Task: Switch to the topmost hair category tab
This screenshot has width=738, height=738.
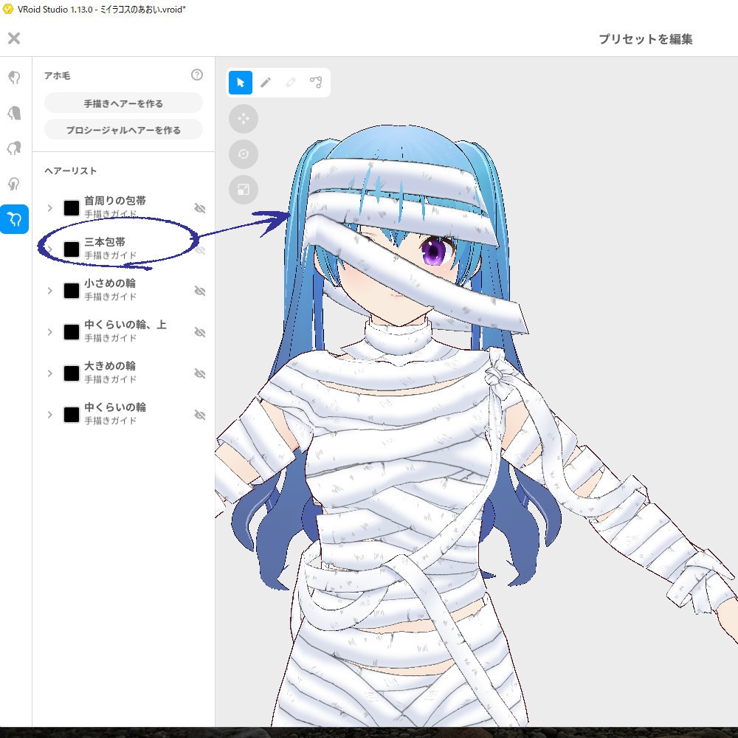Action: click(14, 77)
